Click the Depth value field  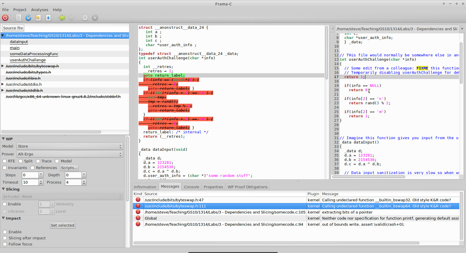pyautogui.click(x=73, y=175)
